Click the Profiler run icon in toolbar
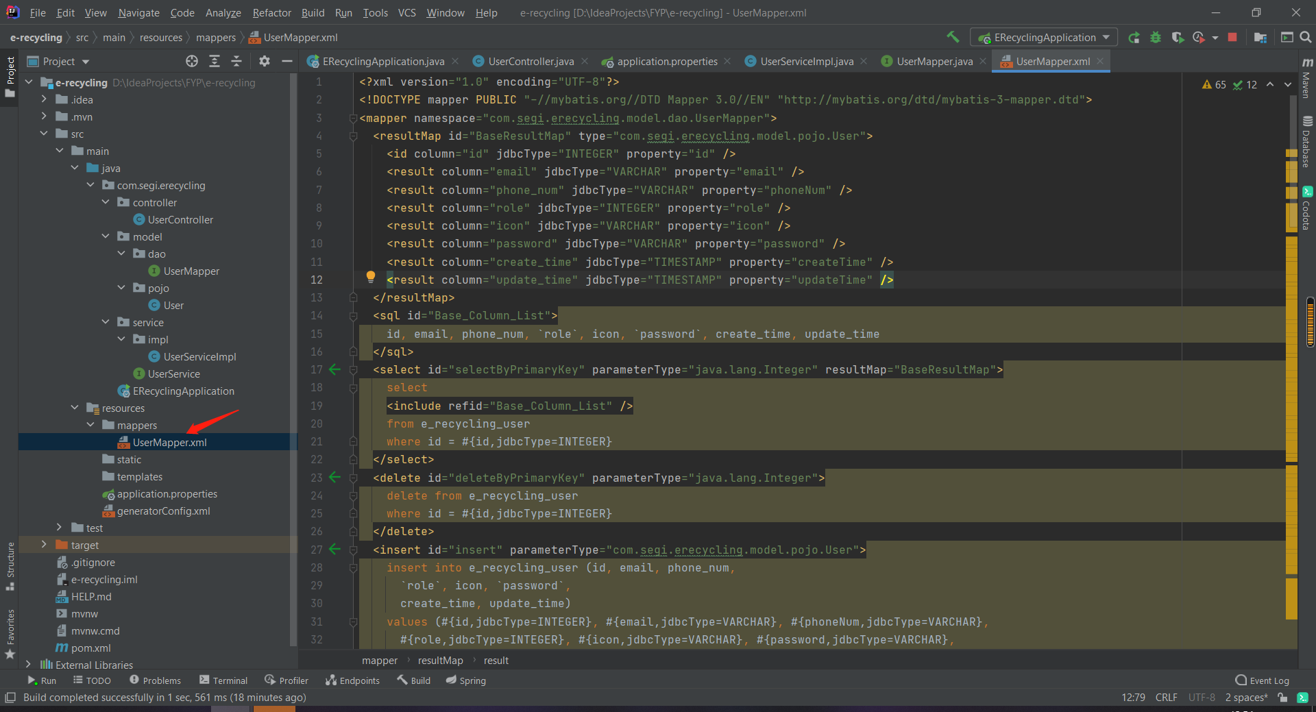The image size is (1316, 712). [1199, 38]
